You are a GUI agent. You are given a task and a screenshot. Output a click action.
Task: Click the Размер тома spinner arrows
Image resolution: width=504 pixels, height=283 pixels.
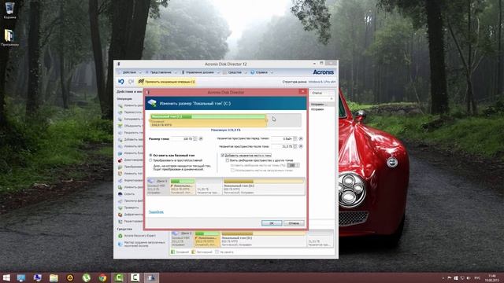195,139
